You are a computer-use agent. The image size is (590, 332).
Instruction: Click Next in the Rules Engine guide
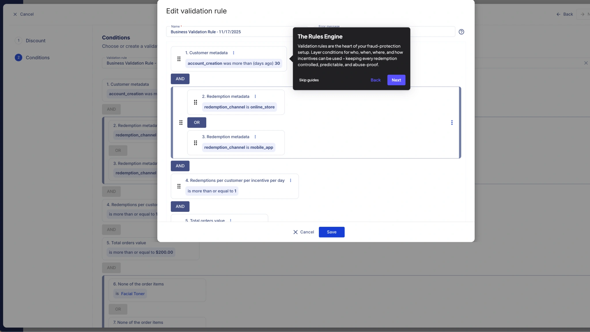coord(396,80)
